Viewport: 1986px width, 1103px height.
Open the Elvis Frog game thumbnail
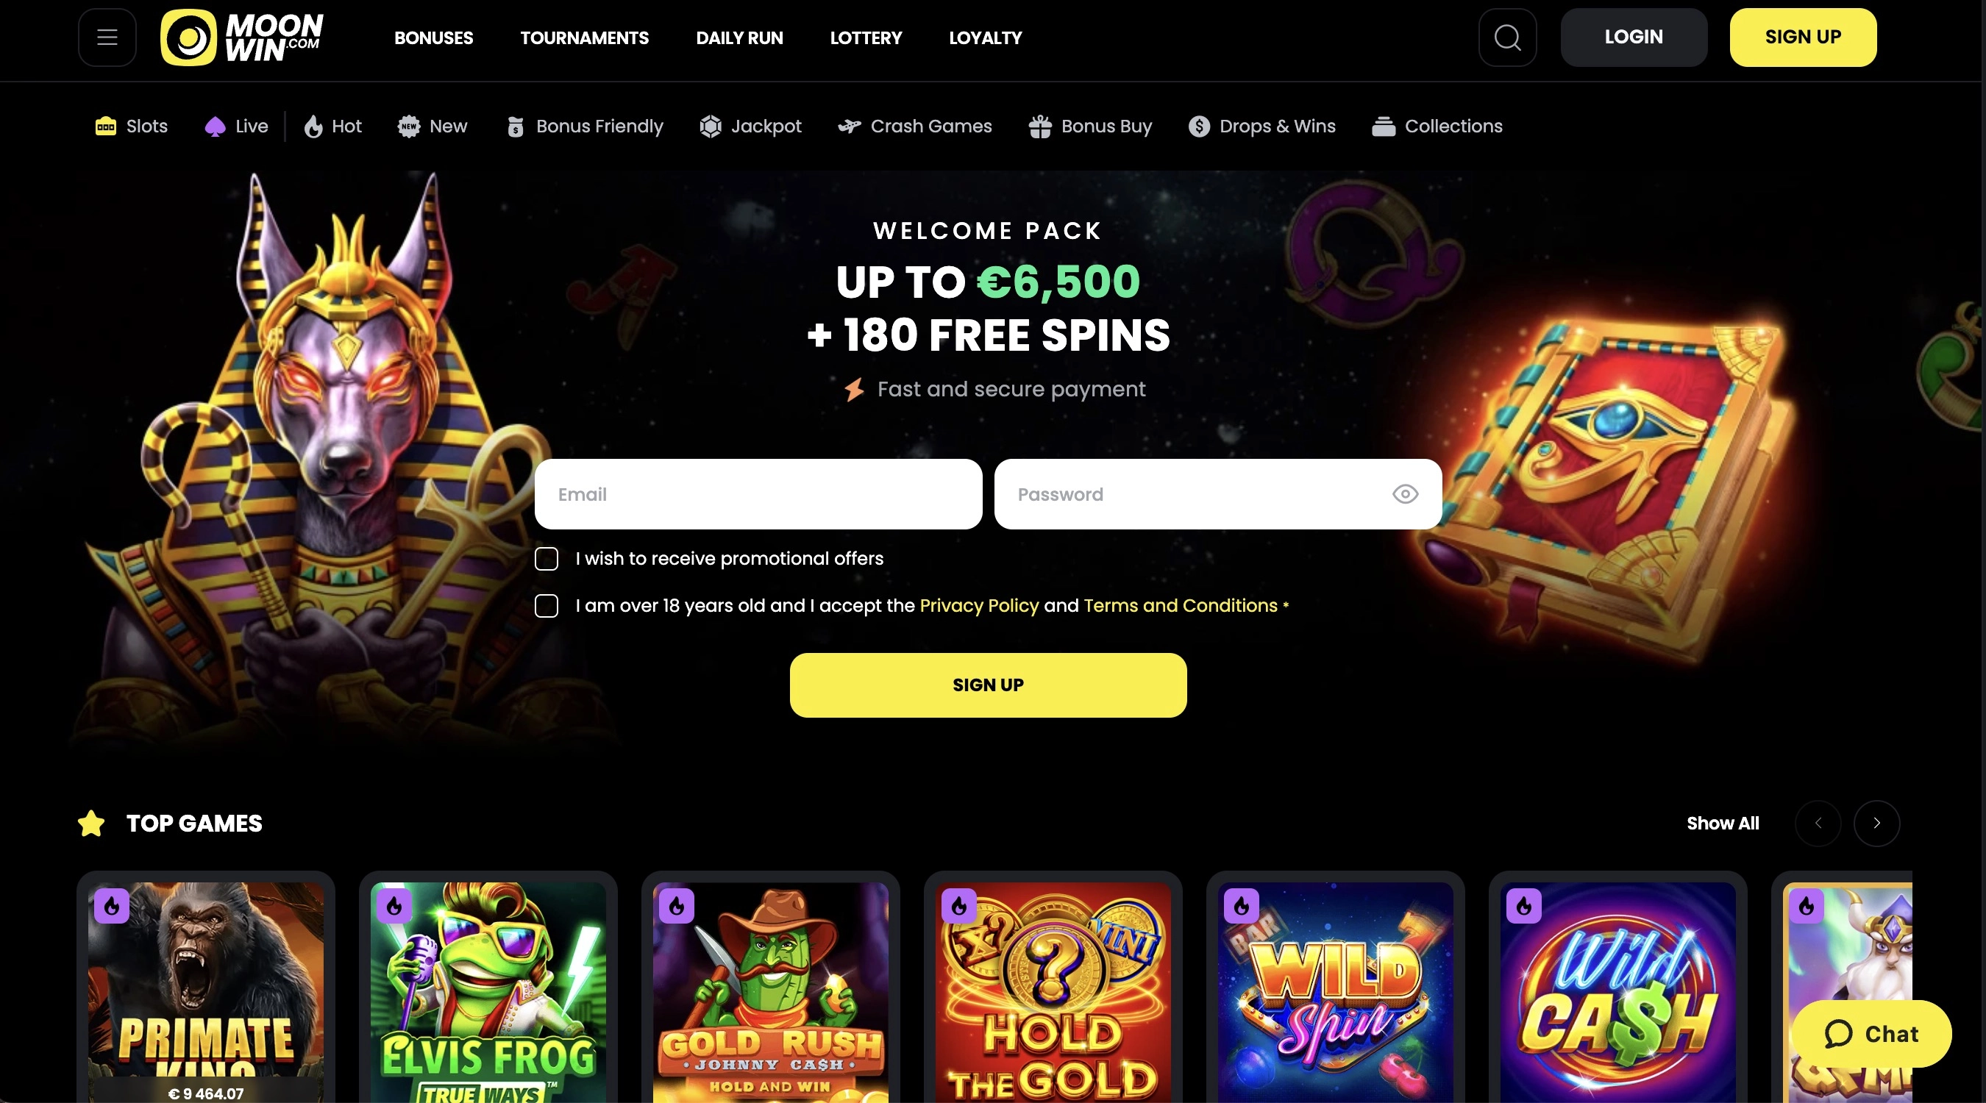point(488,992)
